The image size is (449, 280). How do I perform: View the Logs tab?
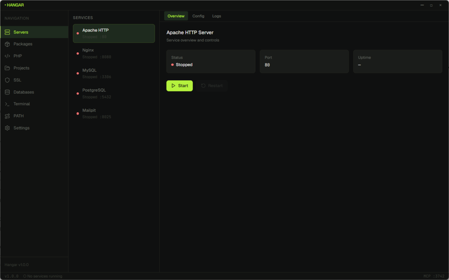[x=217, y=16]
